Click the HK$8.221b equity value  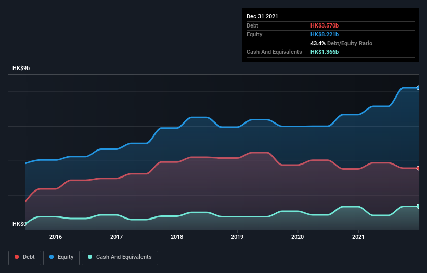point(325,34)
